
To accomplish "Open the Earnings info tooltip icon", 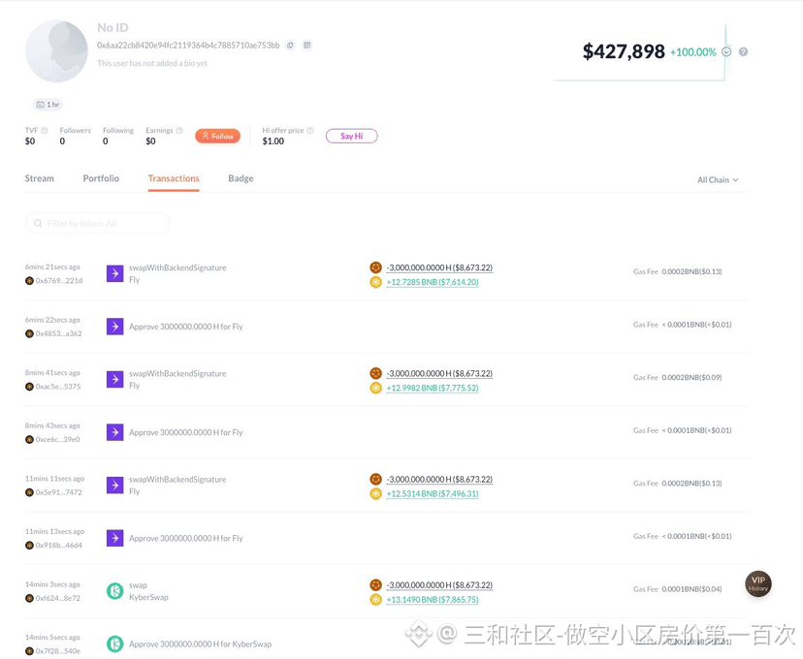I will tap(179, 131).
